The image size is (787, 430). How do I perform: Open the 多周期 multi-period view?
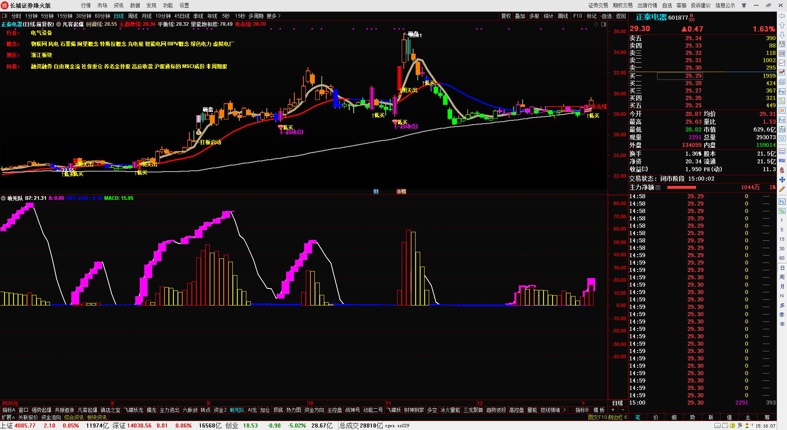coord(256,16)
